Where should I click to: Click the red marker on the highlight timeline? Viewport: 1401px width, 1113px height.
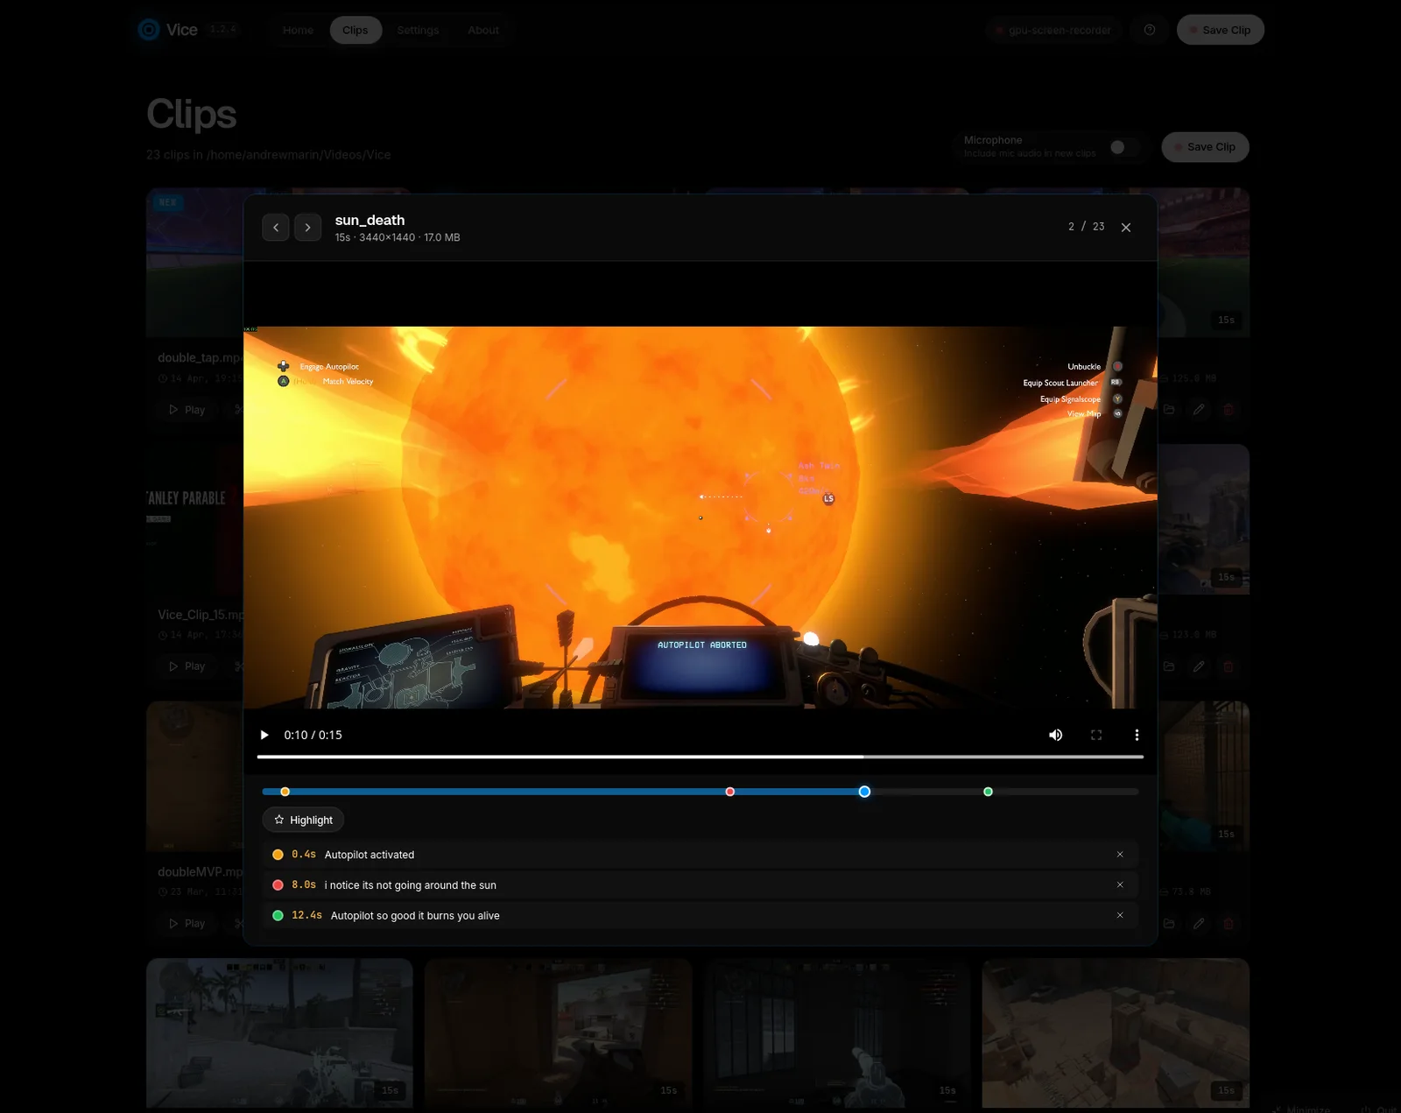click(x=730, y=792)
